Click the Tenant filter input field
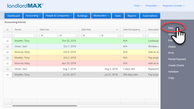Viewport: 194px width, 109px height. (24, 35)
